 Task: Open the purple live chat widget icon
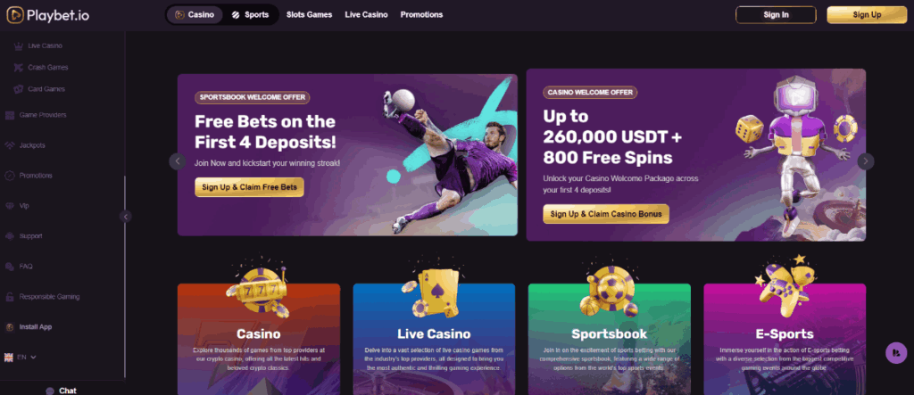pos(896,353)
